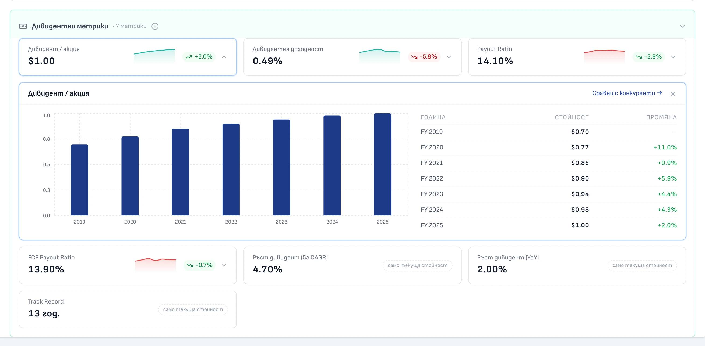Click the FY 2023 row label
The image size is (705, 346).
432,194
